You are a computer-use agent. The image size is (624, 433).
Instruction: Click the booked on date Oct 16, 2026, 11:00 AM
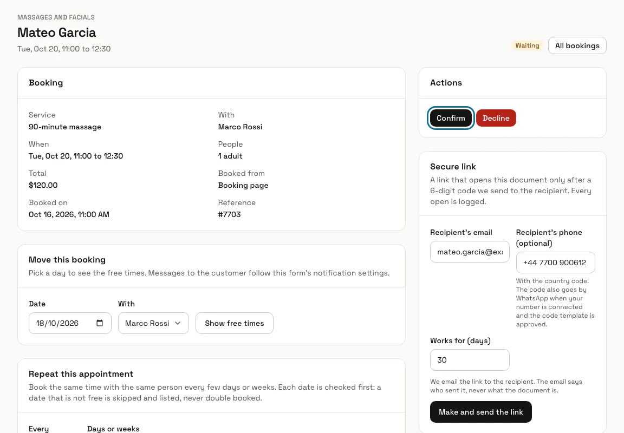(69, 214)
